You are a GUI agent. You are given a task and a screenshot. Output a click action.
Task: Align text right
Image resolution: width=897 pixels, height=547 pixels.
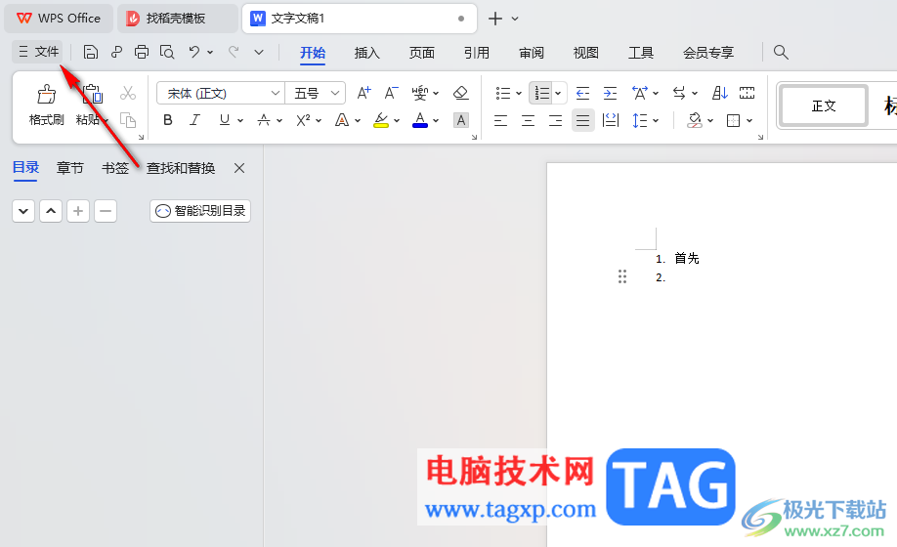[555, 120]
